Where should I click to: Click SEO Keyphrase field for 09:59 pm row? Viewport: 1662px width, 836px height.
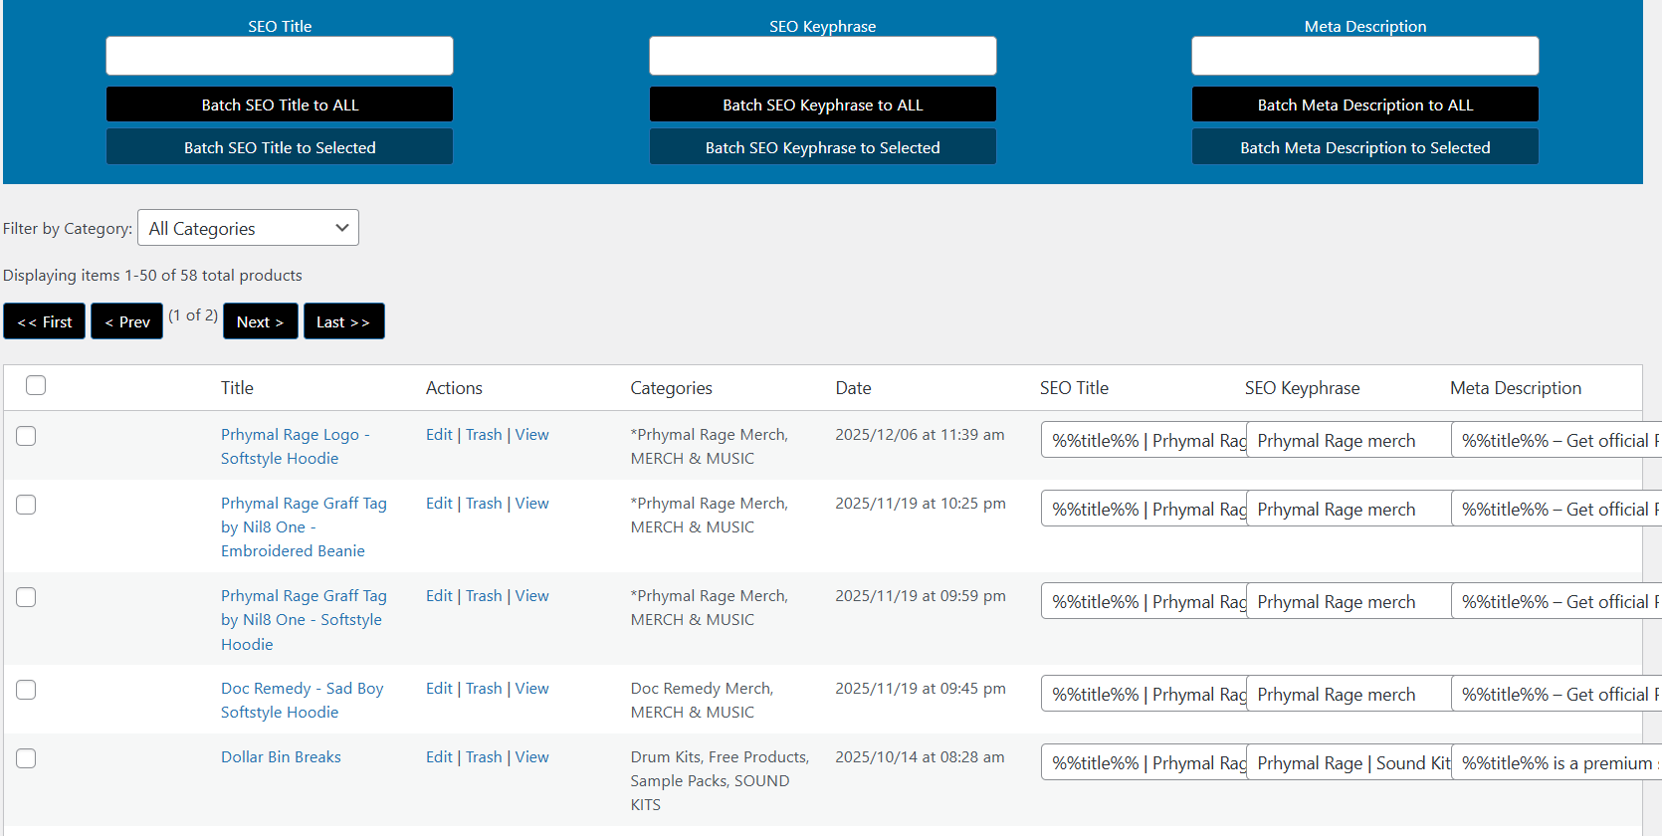pyautogui.click(x=1349, y=601)
